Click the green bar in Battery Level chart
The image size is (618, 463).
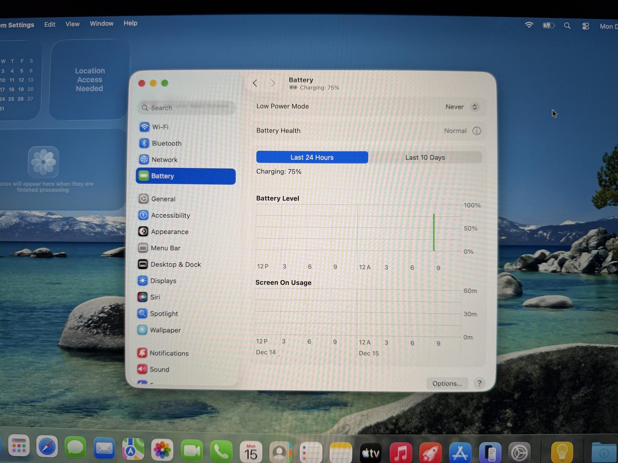tap(434, 232)
